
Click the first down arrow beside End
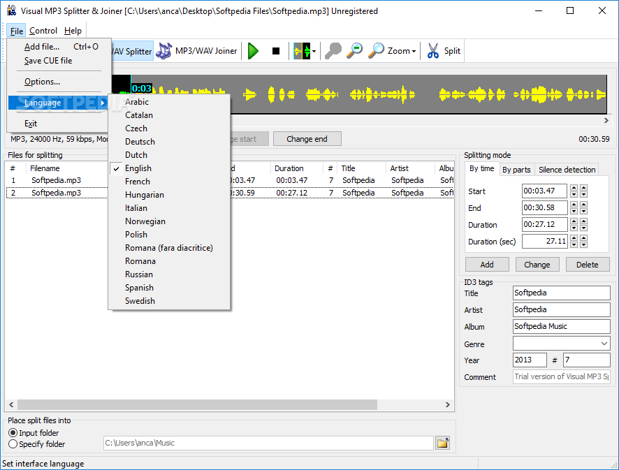(574, 211)
